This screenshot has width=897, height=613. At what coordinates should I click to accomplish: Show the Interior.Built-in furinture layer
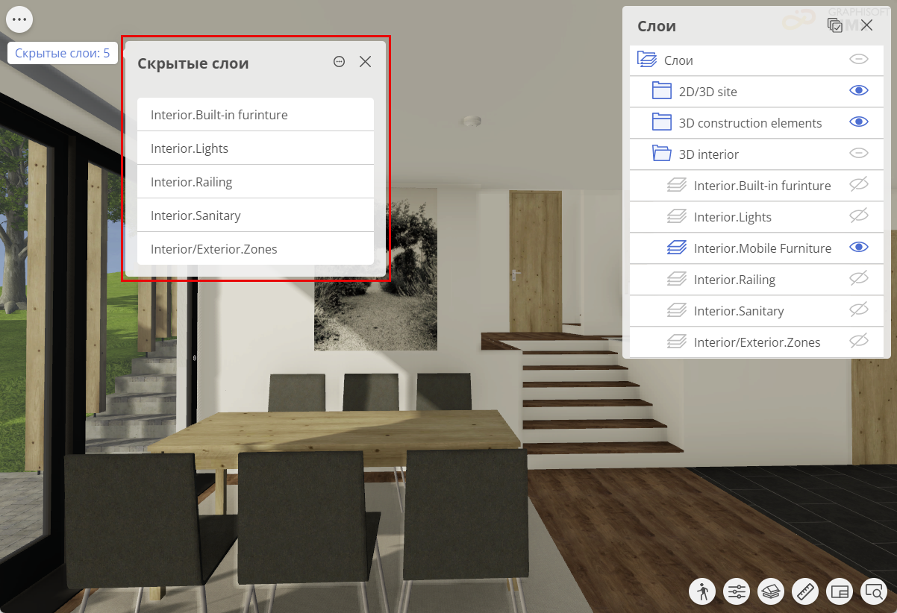pos(859,184)
